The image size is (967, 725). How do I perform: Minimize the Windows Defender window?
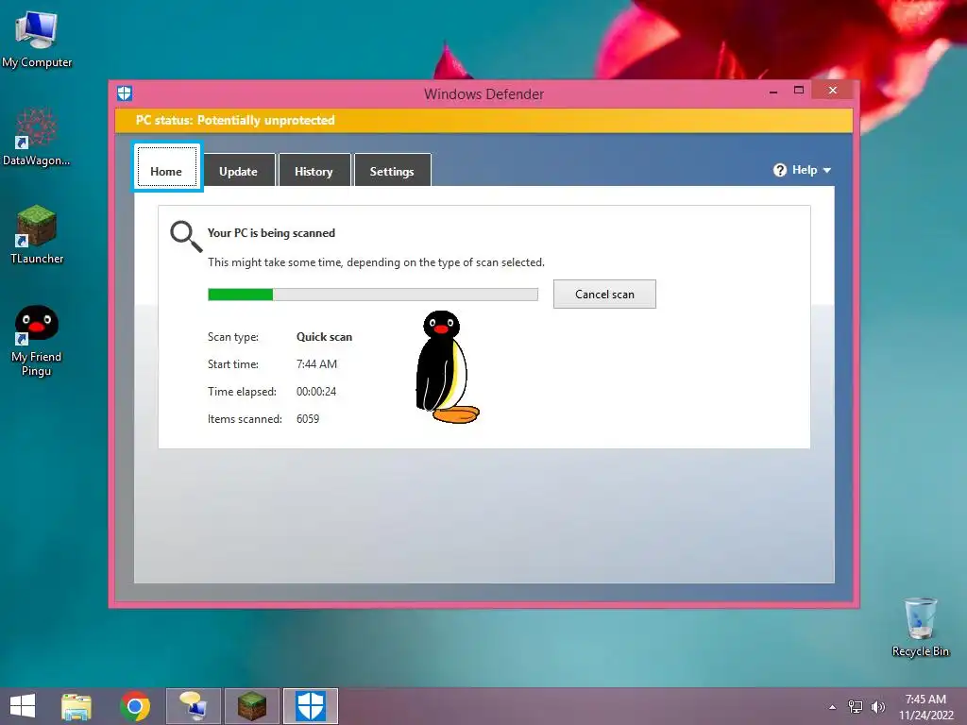(x=773, y=92)
